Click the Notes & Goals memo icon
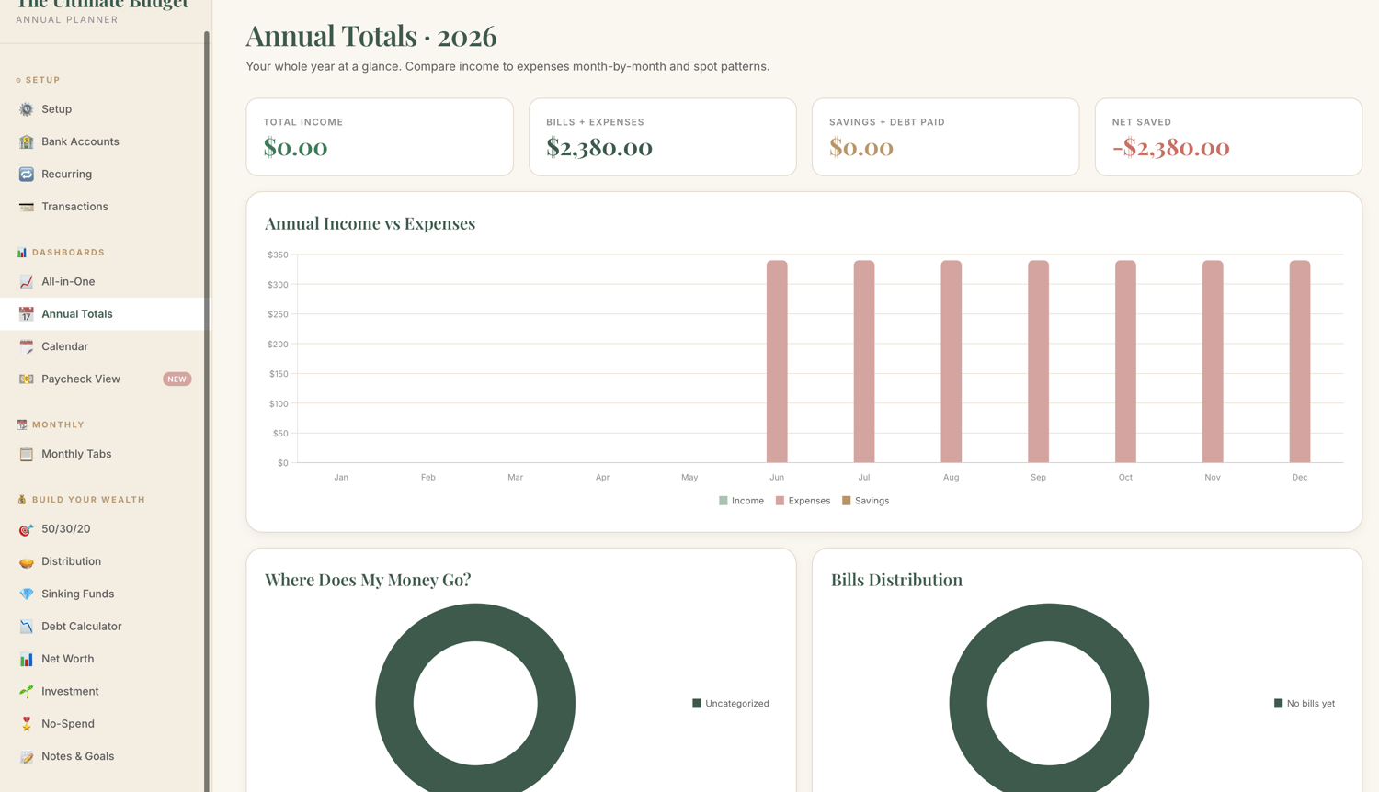Image resolution: width=1379 pixels, height=792 pixels. (x=26, y=756)
